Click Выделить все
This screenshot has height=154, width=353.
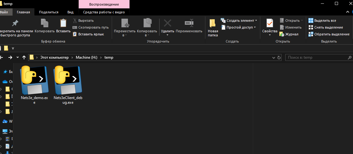pos(322,20)
